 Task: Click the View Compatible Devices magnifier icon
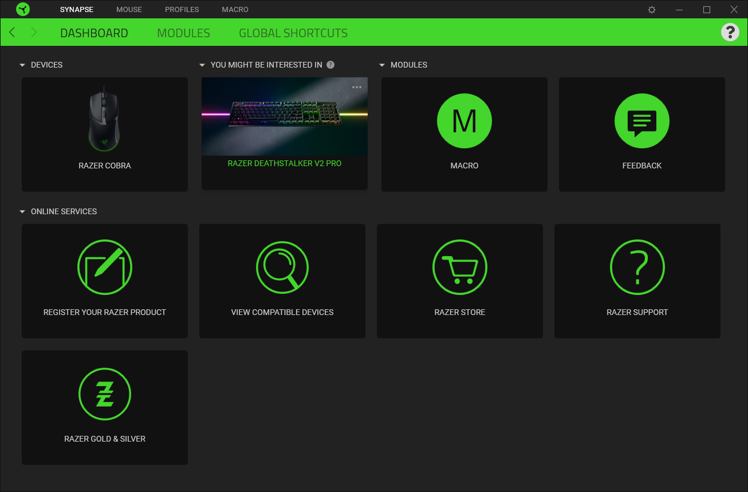(282, 267)
